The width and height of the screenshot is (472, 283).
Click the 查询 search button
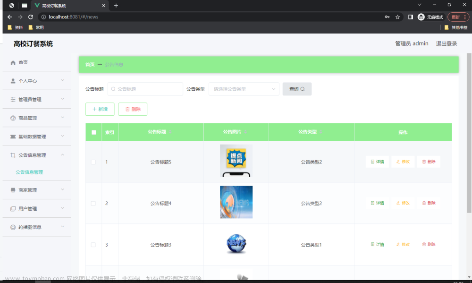point(297,89)
